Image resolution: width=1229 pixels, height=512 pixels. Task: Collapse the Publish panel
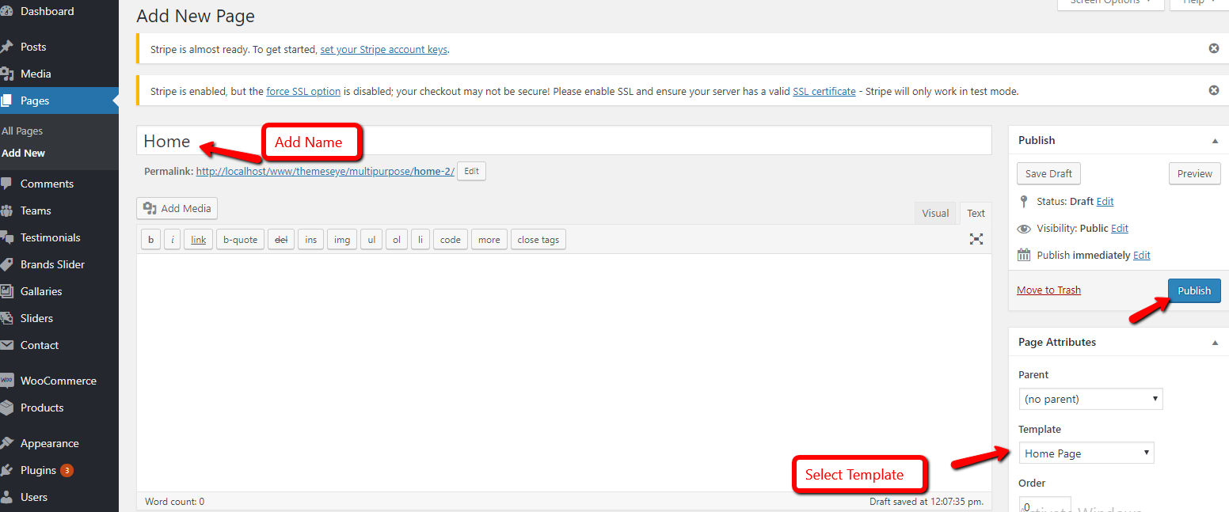[x=1215, y=140]
